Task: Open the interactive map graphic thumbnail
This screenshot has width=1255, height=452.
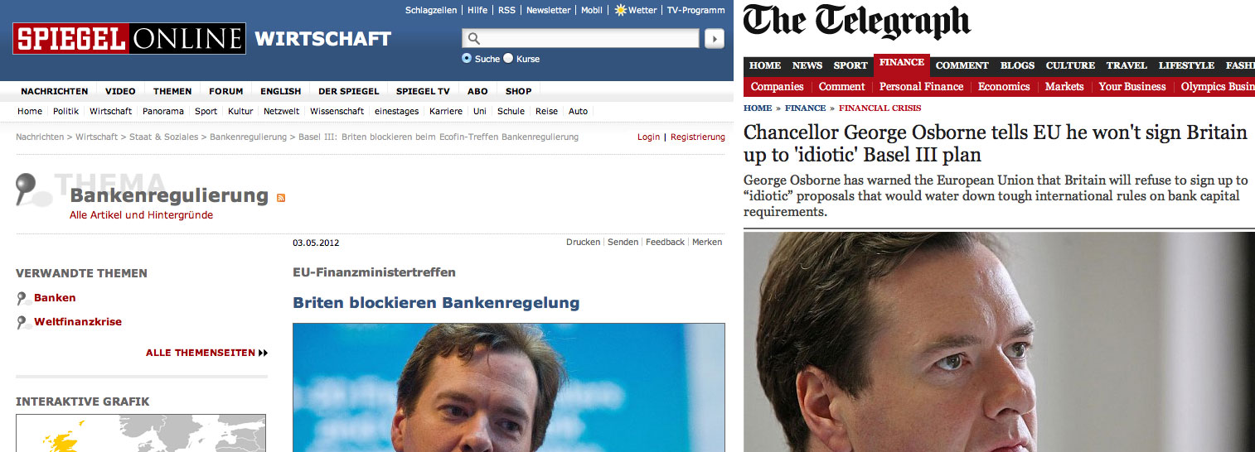Action: (x=141, y=433)
